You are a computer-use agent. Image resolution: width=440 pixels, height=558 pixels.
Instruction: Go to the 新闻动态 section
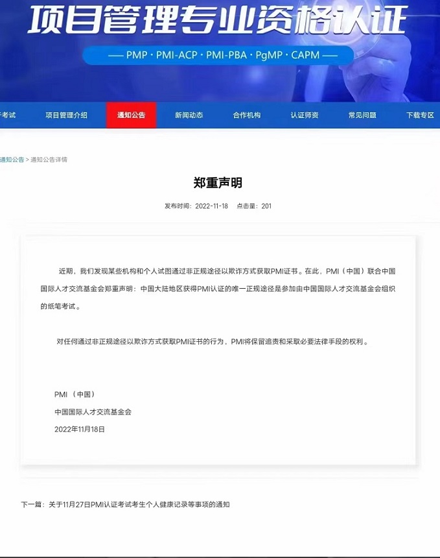pos(189,115)
